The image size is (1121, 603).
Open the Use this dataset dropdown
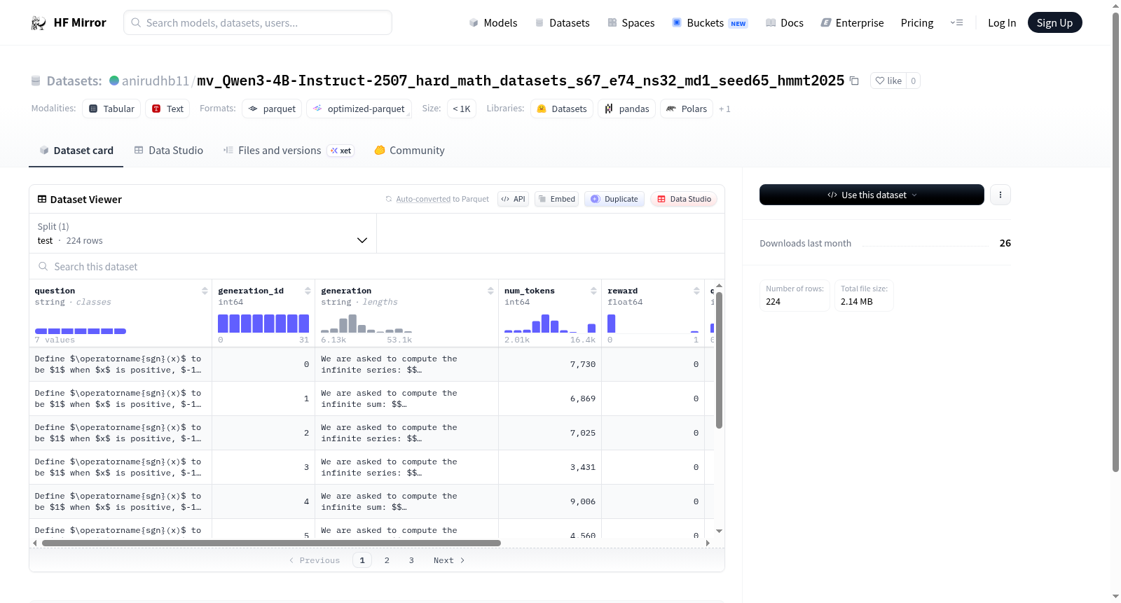872,195
